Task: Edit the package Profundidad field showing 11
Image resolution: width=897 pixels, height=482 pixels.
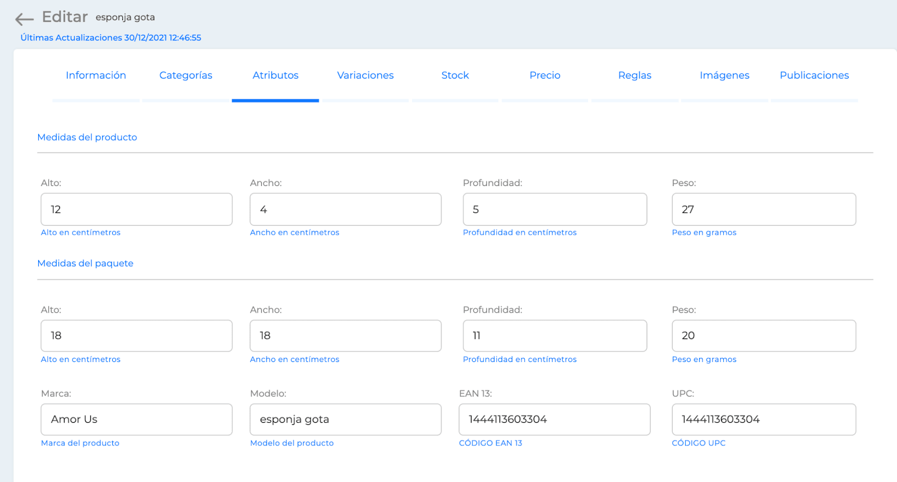Action: click(555, 336)
